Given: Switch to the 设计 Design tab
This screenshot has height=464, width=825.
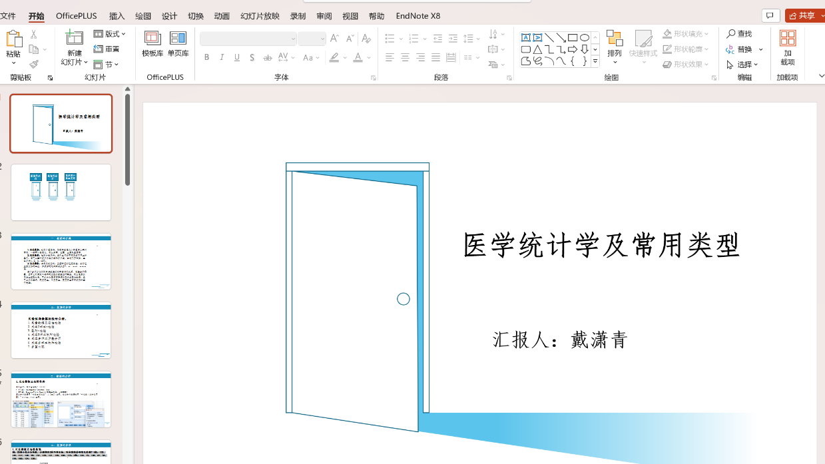Looking at the screenshot, I should point(170,16).
